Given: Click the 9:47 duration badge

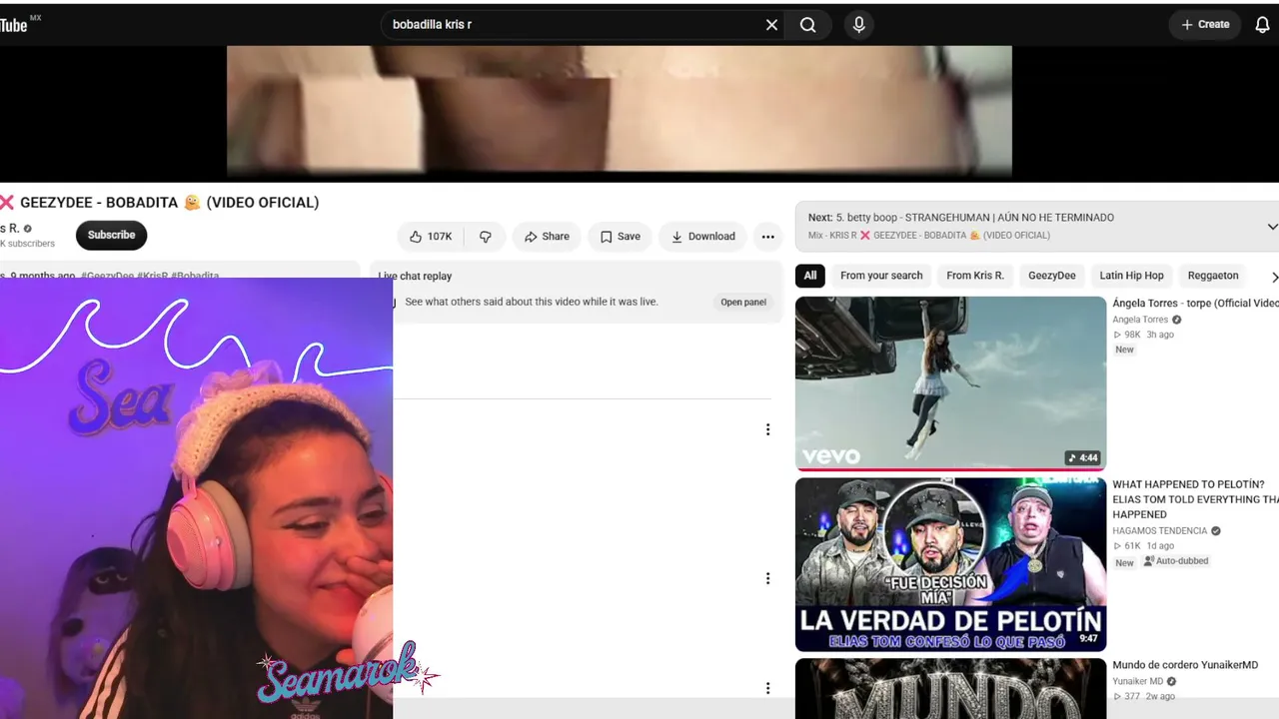Looking at the screenshot, I should tap(1088, 639).
